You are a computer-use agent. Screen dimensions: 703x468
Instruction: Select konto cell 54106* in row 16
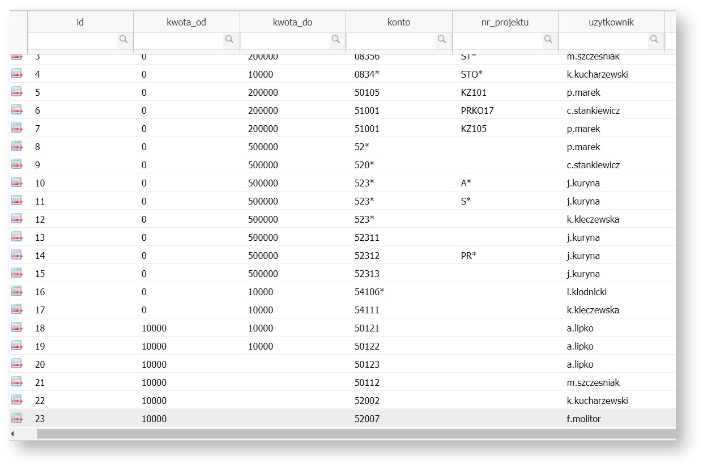(x=369, y=292)
